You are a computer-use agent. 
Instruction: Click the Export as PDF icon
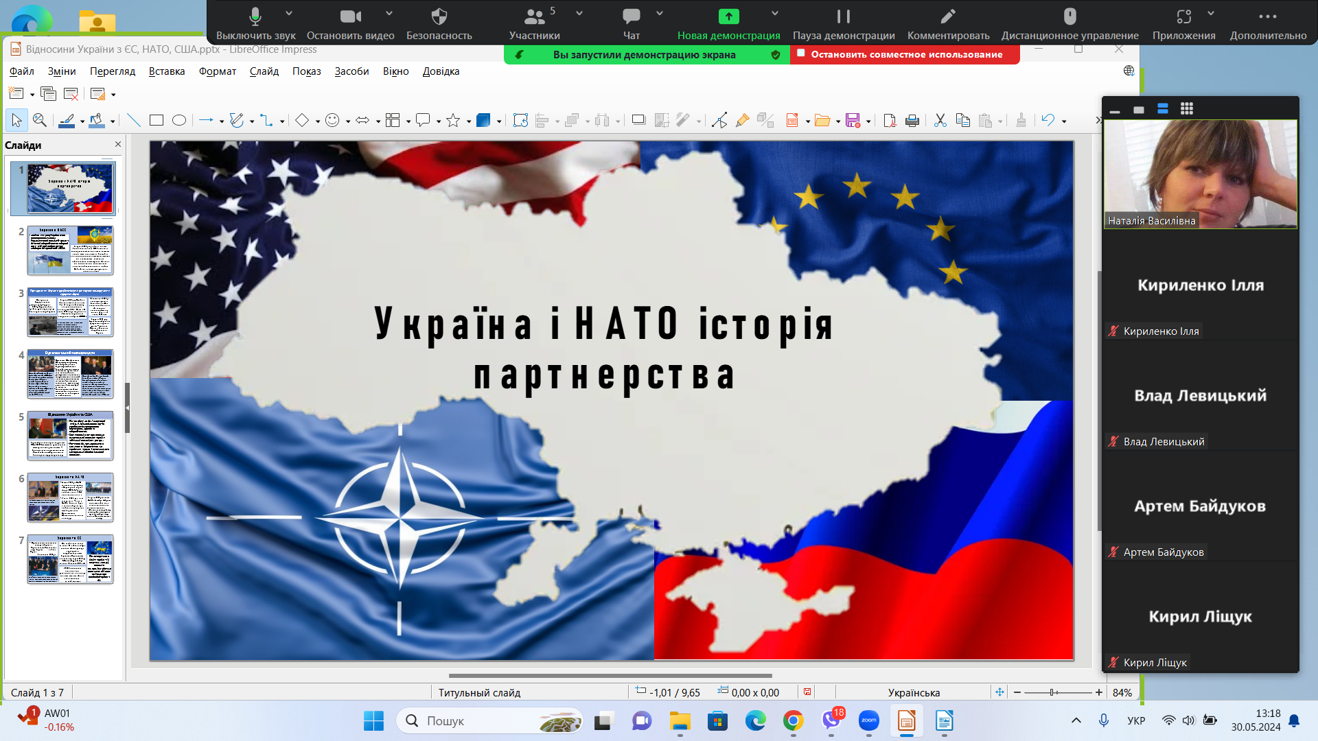pos(890,121)
